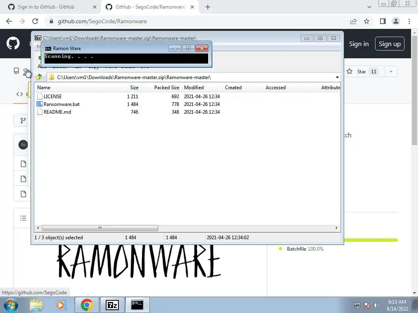418x313 pixels.
Task: Minimize the Ramon Ware console window
Action: point(175,48)
